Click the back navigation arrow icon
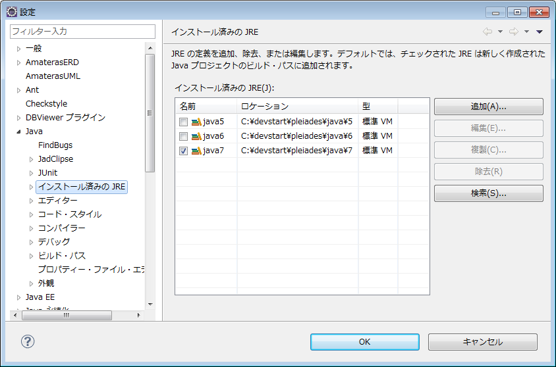The height and width of the screenshot is (367, 556). pos(487,32)
